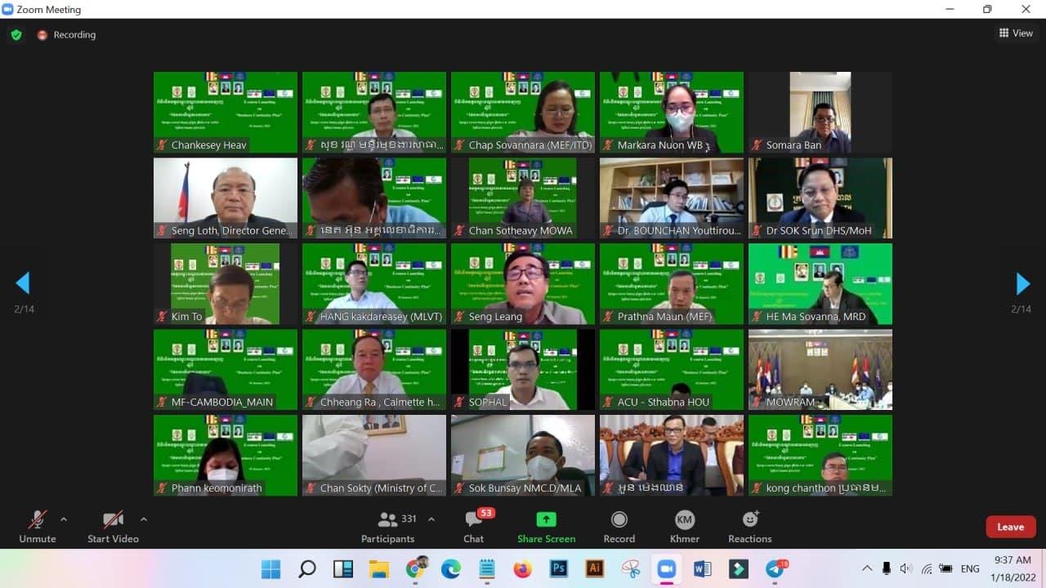
Task: Unmute the microphone
Action: pos(38,527)
